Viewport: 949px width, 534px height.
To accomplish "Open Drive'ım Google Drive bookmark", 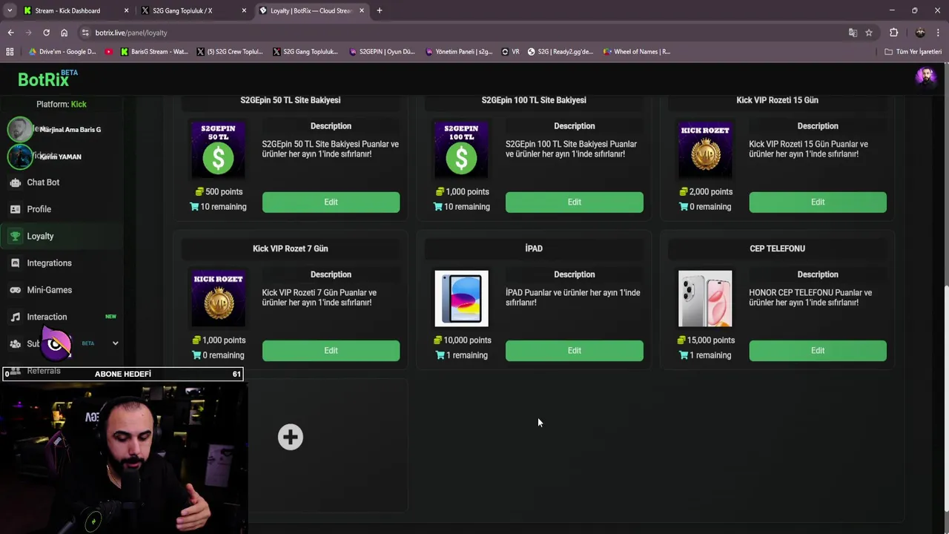I will pyautogui.click(x=62, y=52).
